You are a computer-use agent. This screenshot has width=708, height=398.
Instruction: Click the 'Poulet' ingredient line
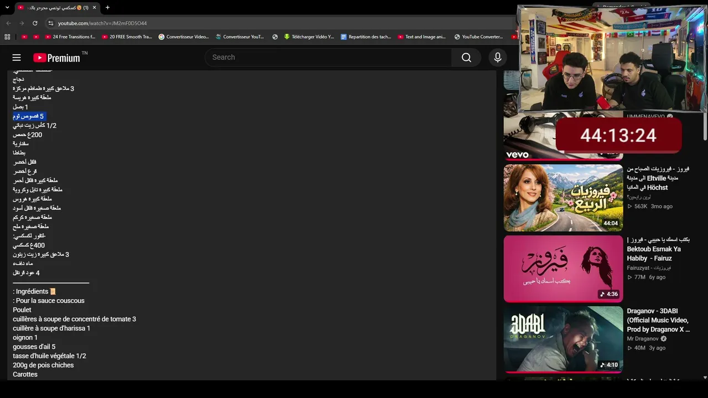click(22, 310)
